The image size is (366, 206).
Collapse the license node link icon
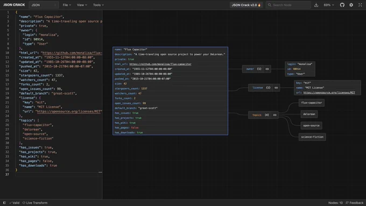(x=276, y=88)
